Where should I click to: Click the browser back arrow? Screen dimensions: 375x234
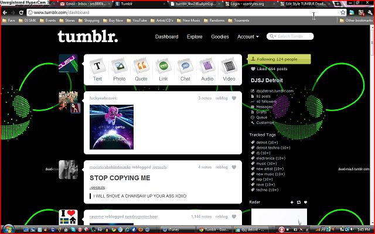[x=5, y=12]
